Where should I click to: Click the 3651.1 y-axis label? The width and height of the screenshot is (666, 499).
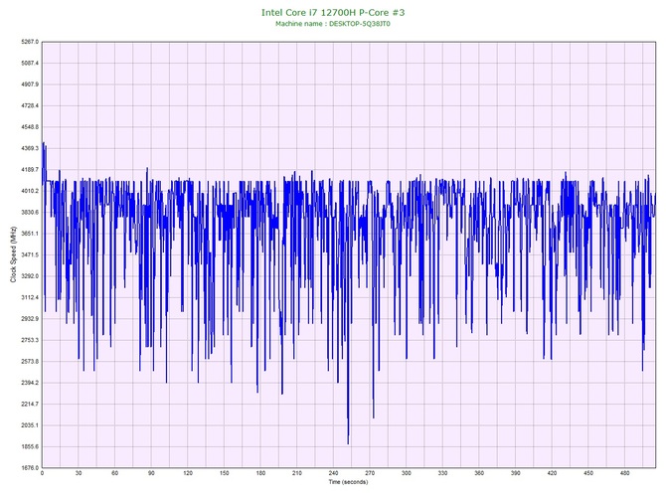click(x=30, y=234)
